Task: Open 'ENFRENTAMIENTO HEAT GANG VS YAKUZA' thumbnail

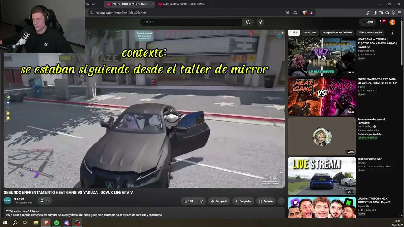Action: (x=322, y=96)
